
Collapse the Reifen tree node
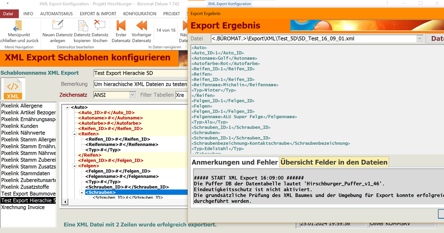pos(75,134)
